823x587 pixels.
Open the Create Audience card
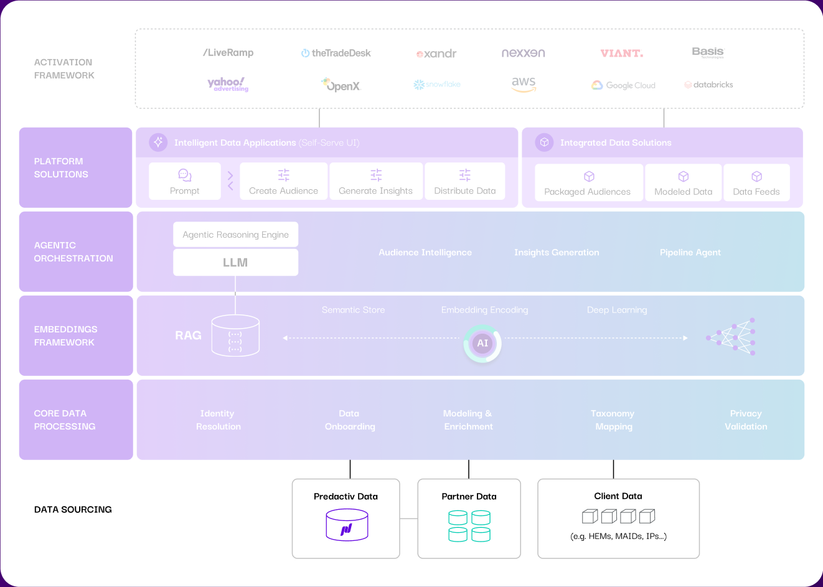click(284, 181)
